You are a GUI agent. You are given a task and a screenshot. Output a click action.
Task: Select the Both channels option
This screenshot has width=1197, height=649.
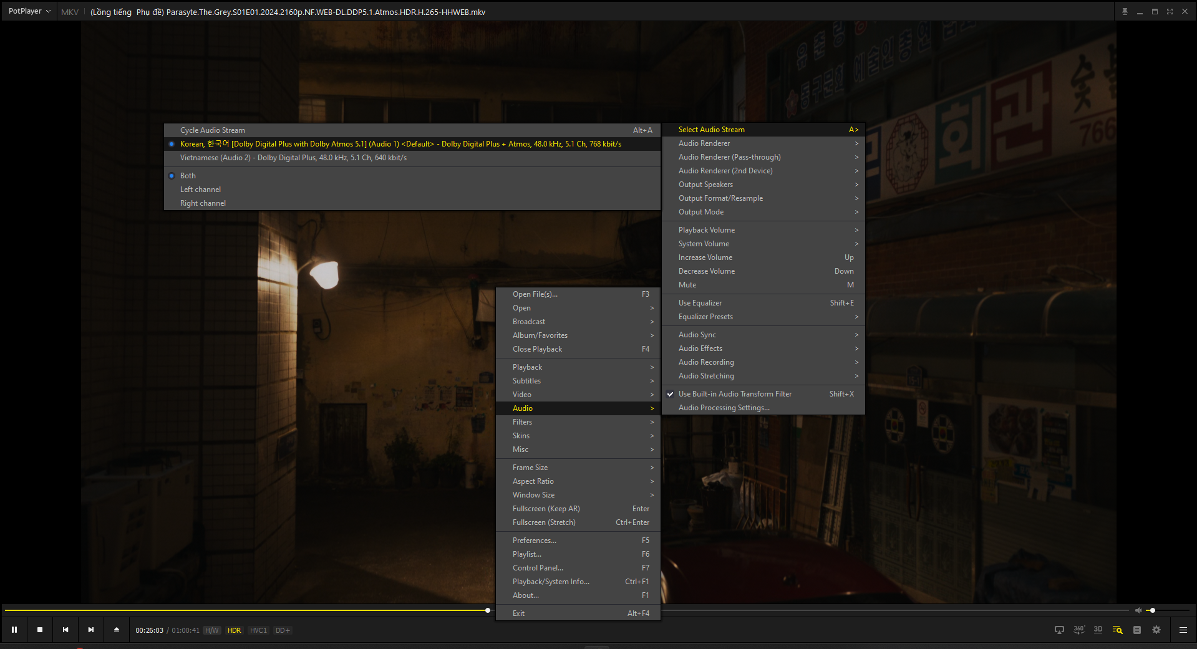[x=412, y=176]
